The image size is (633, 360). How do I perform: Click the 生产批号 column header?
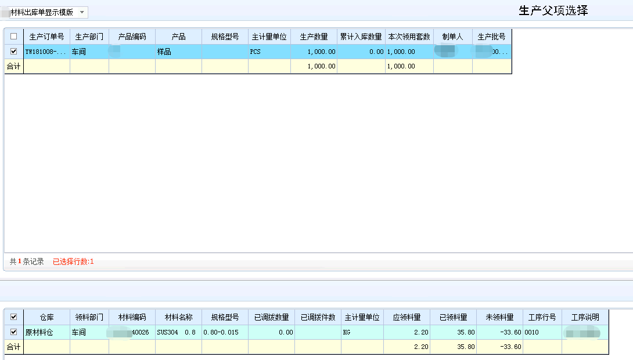(x=491, y=37)
